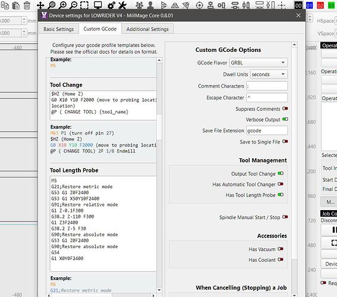Click the Save File Extension field

tap(267, 130)
